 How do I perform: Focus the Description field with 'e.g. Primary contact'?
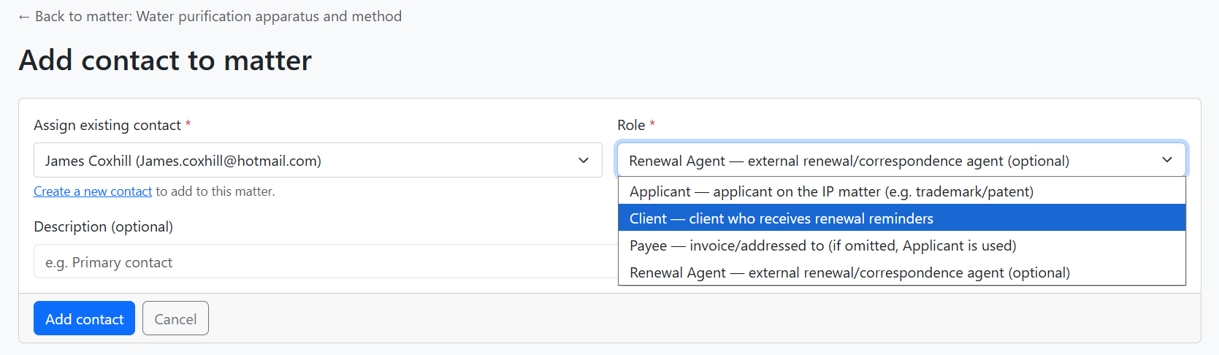point(321,262)
